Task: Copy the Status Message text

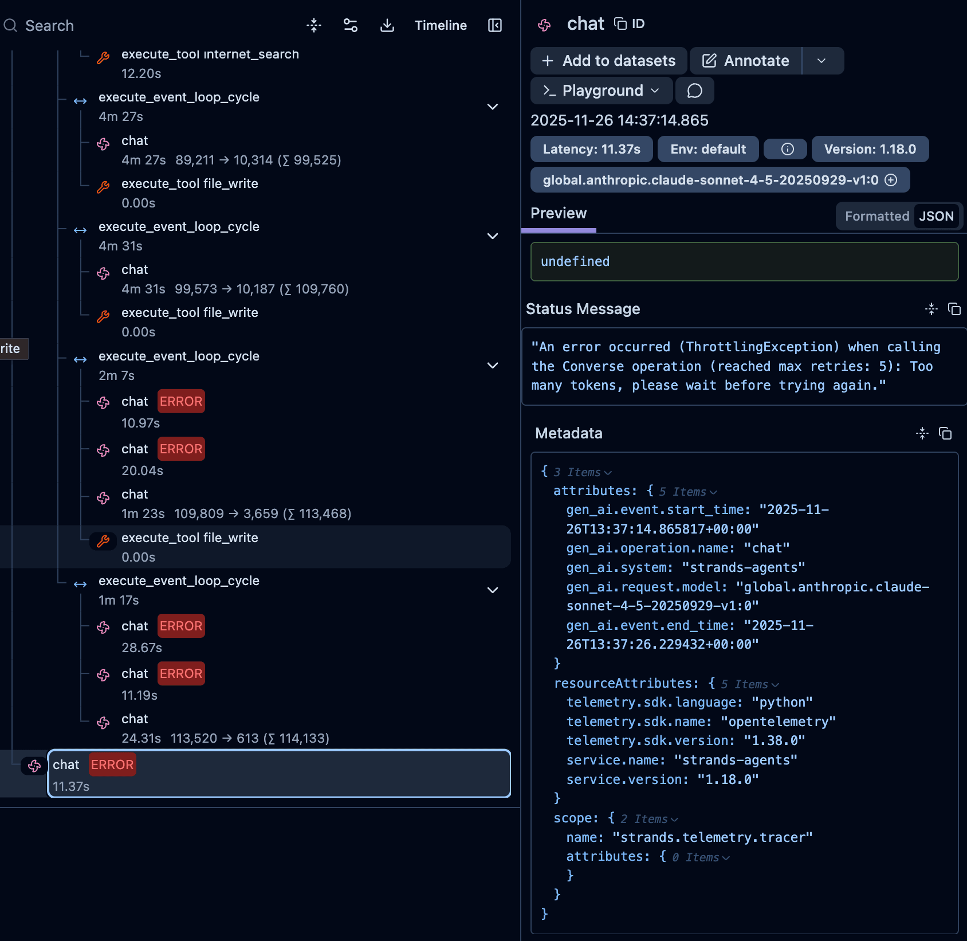Action: pos(955,309)
